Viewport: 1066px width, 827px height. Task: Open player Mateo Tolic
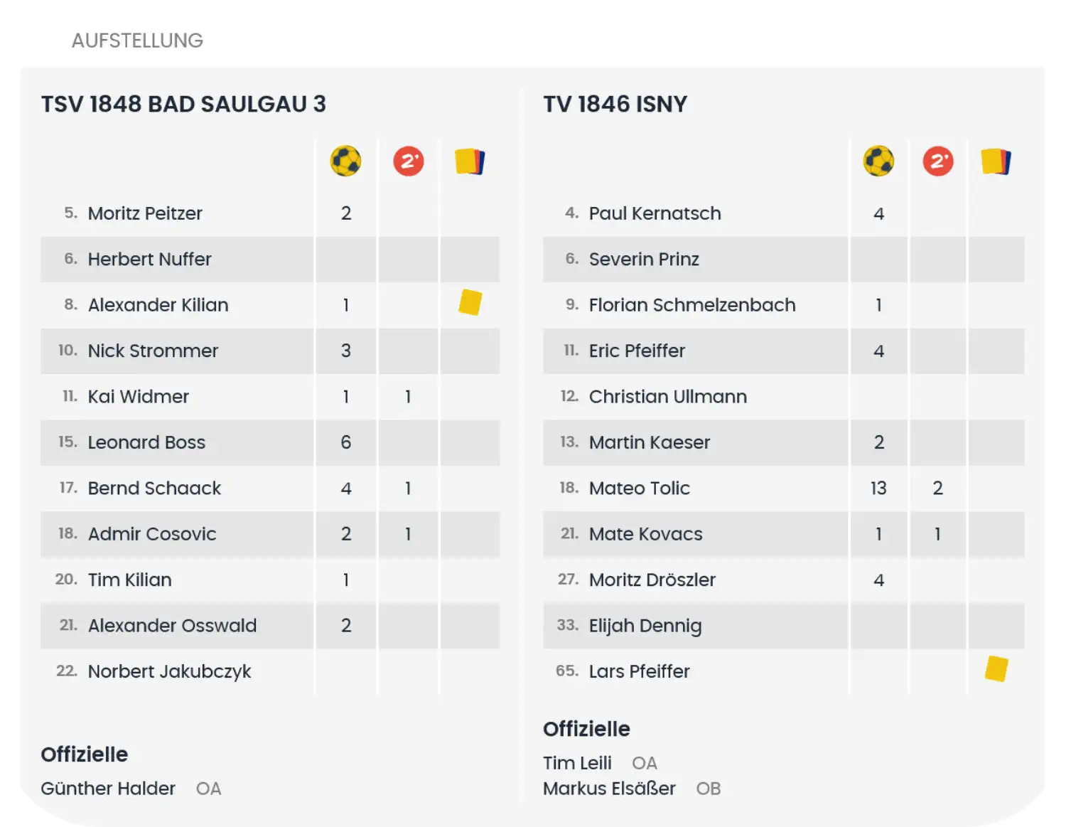639,489
